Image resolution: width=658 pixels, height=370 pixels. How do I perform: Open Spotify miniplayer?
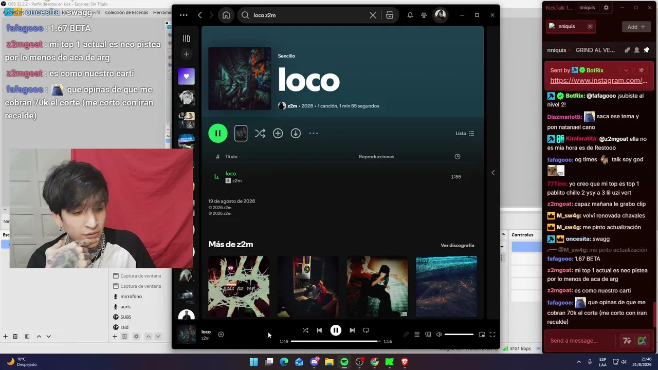[482, 335]
